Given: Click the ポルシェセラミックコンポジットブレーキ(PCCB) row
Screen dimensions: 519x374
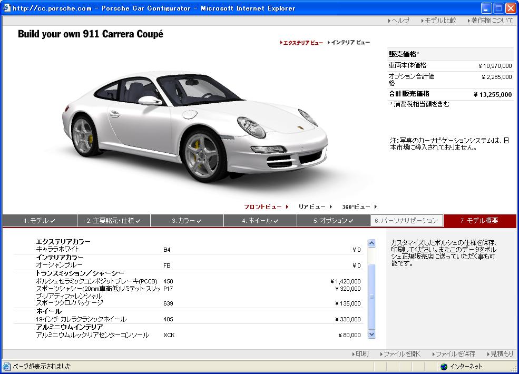Looking at the screenshot, I should pos(188,281).
